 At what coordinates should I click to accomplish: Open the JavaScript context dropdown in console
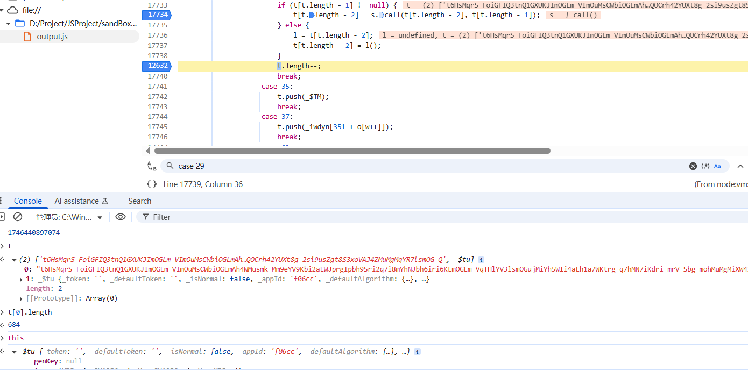(69, 217)
